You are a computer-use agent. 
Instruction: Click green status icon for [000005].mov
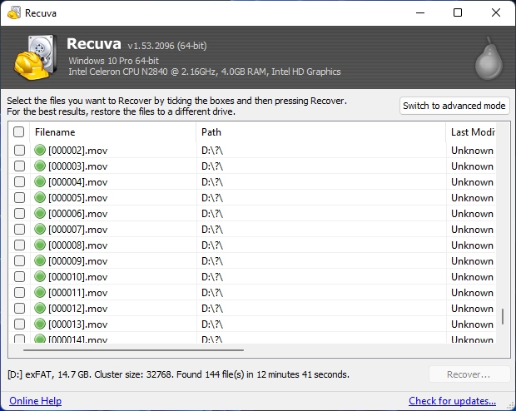pyautogui.click(x=40, y=198)
